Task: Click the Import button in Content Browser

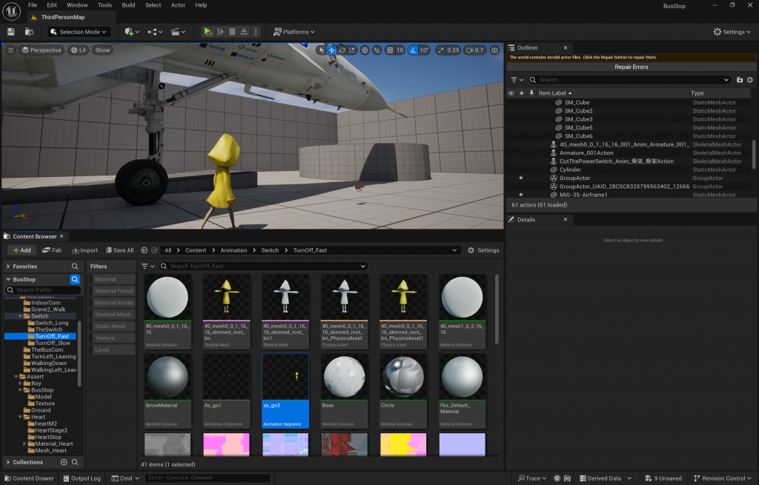Action: [84, 250]
